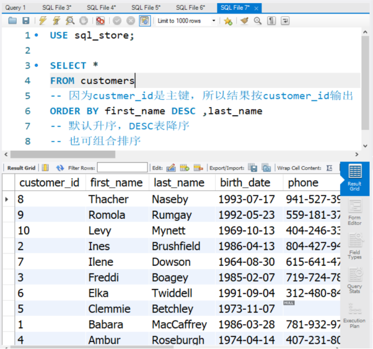Image resolution: width=373 pixels, height=349 pixels.
Task: Execute the SQL script with lightning icon
Action: pyautogui.click(x=43, y=21)
